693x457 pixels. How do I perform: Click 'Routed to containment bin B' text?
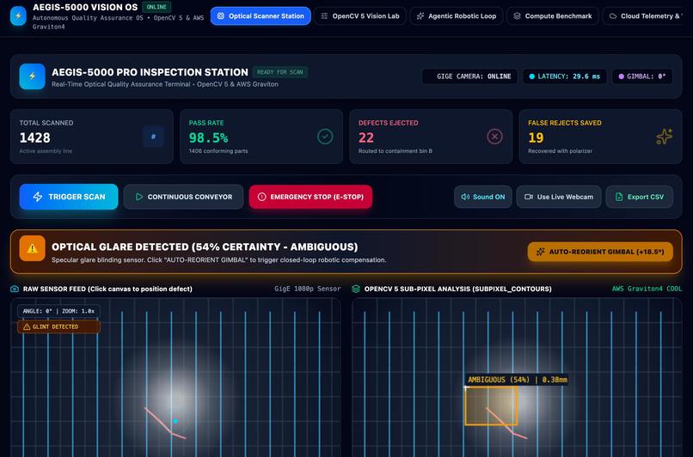coord(396,151)
